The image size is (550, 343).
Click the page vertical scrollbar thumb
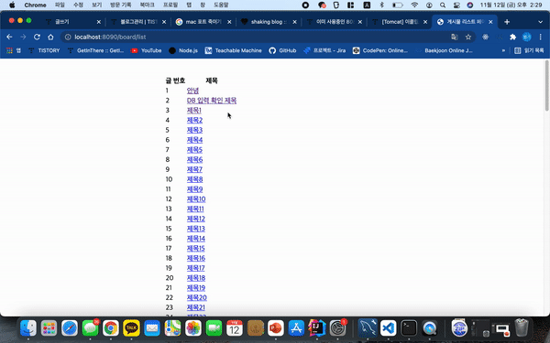point(547,86)
